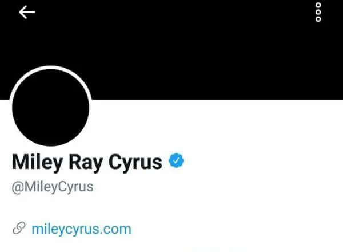Tap the white arrow in top bar
343x252 pixels.
pos(27,12)
